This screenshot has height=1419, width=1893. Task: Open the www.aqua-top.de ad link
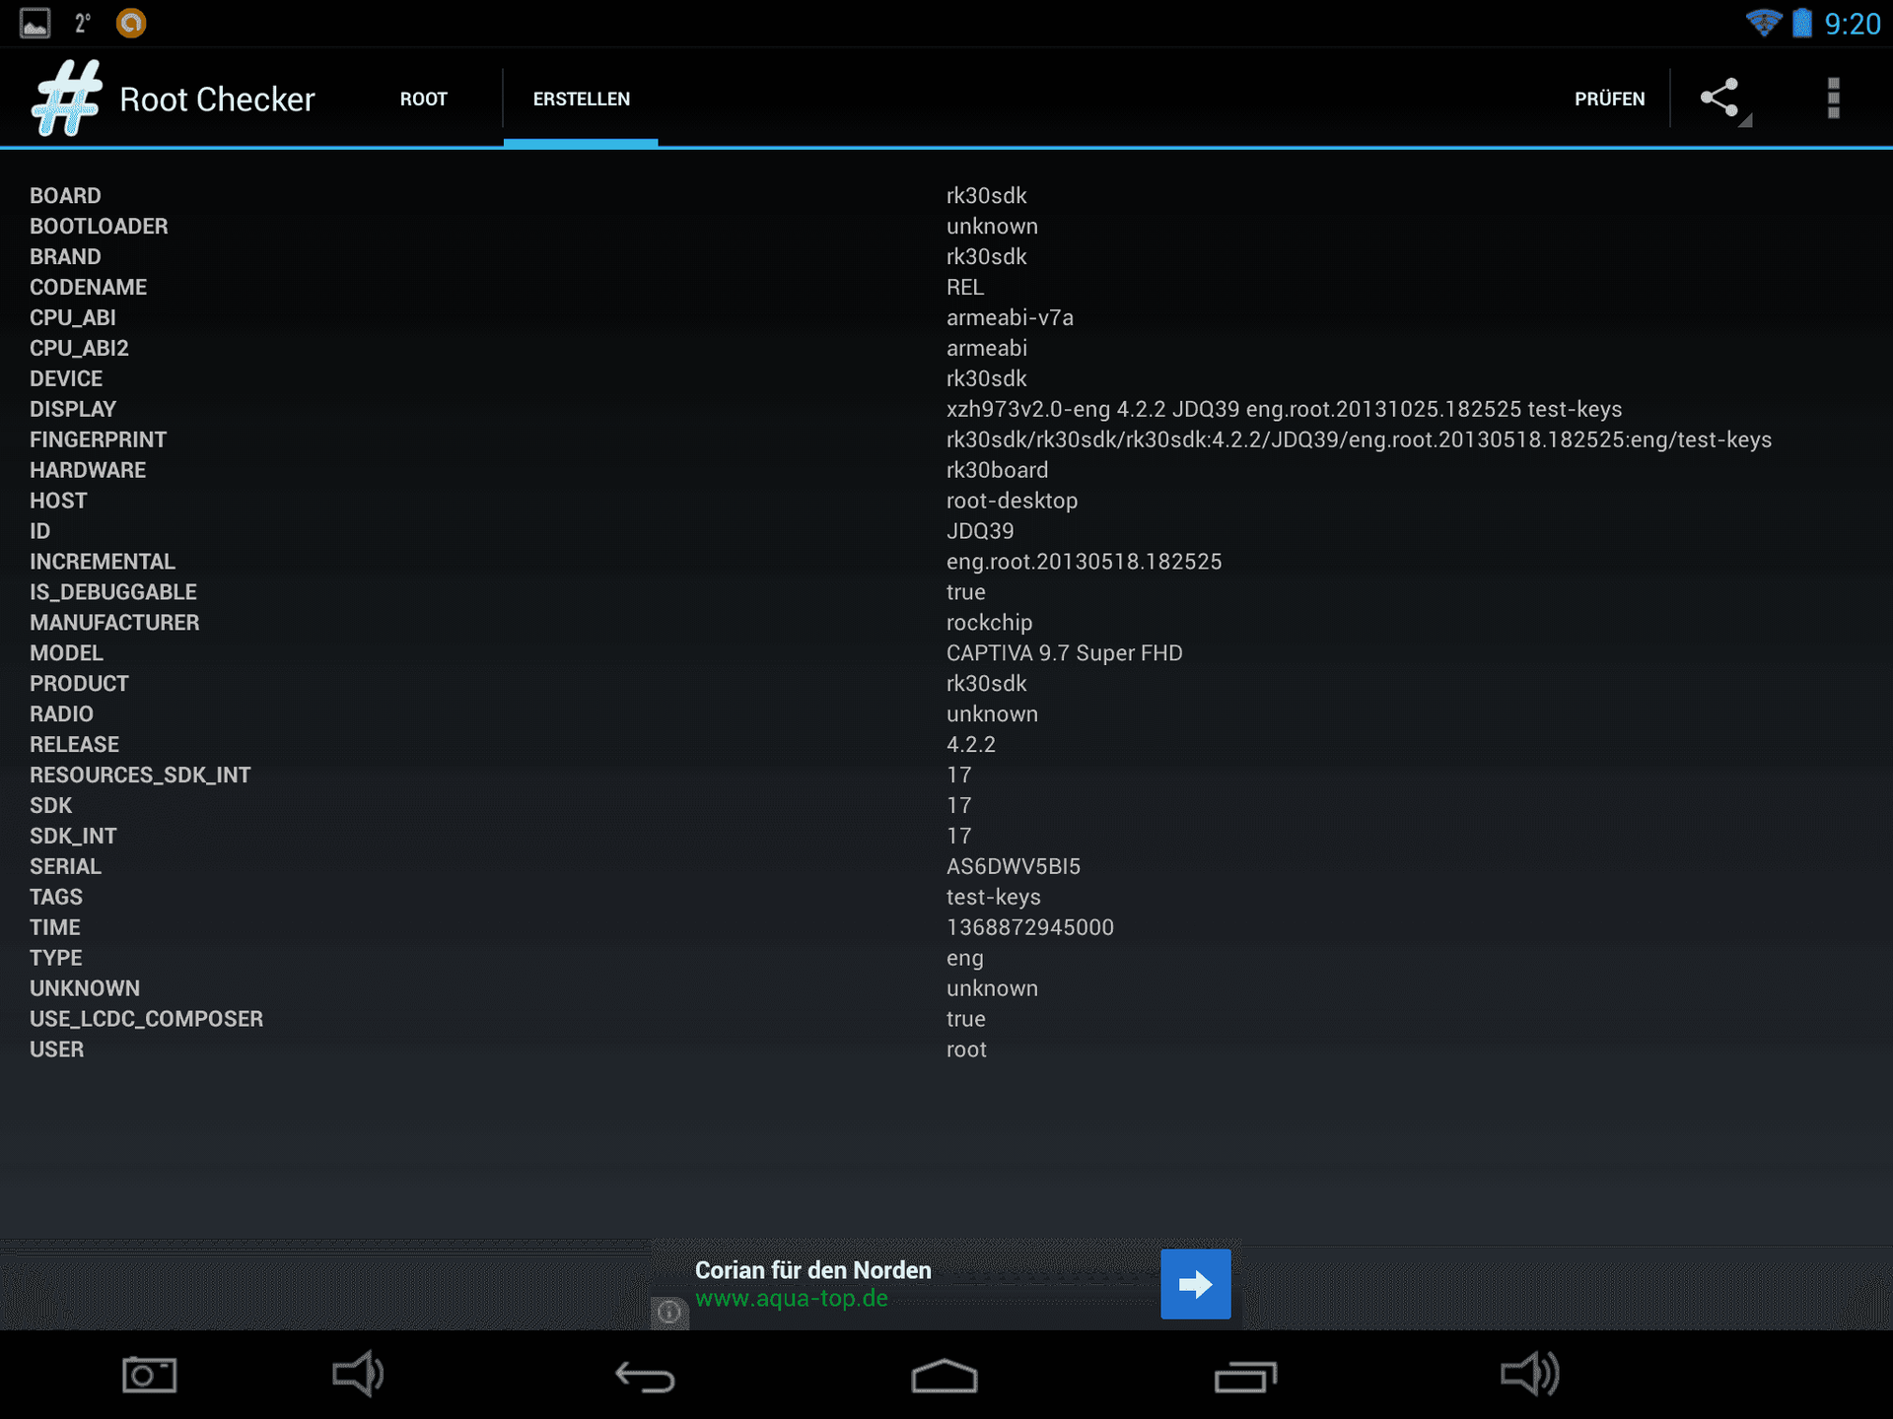[791, 1299]
